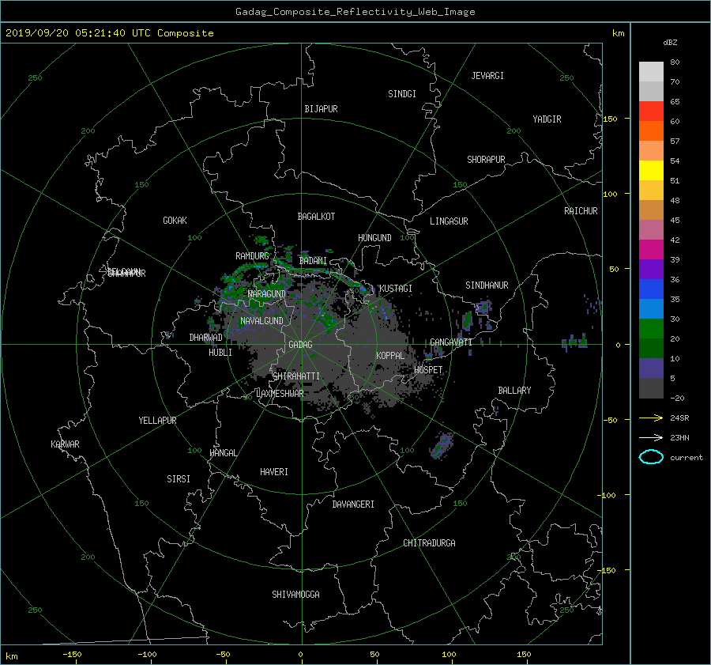Image resolution: width=711 pixels, height=665 pixels.
Task: Click the white 23MN arrow legend icon
Action: point(651,437)
